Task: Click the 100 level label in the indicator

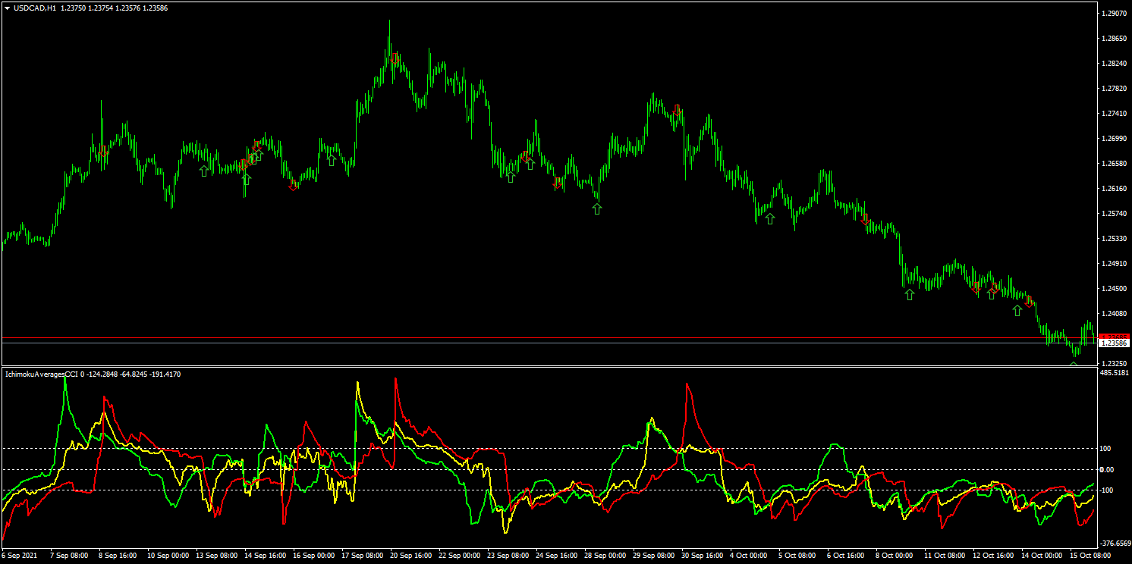Action: (1106, 449)
